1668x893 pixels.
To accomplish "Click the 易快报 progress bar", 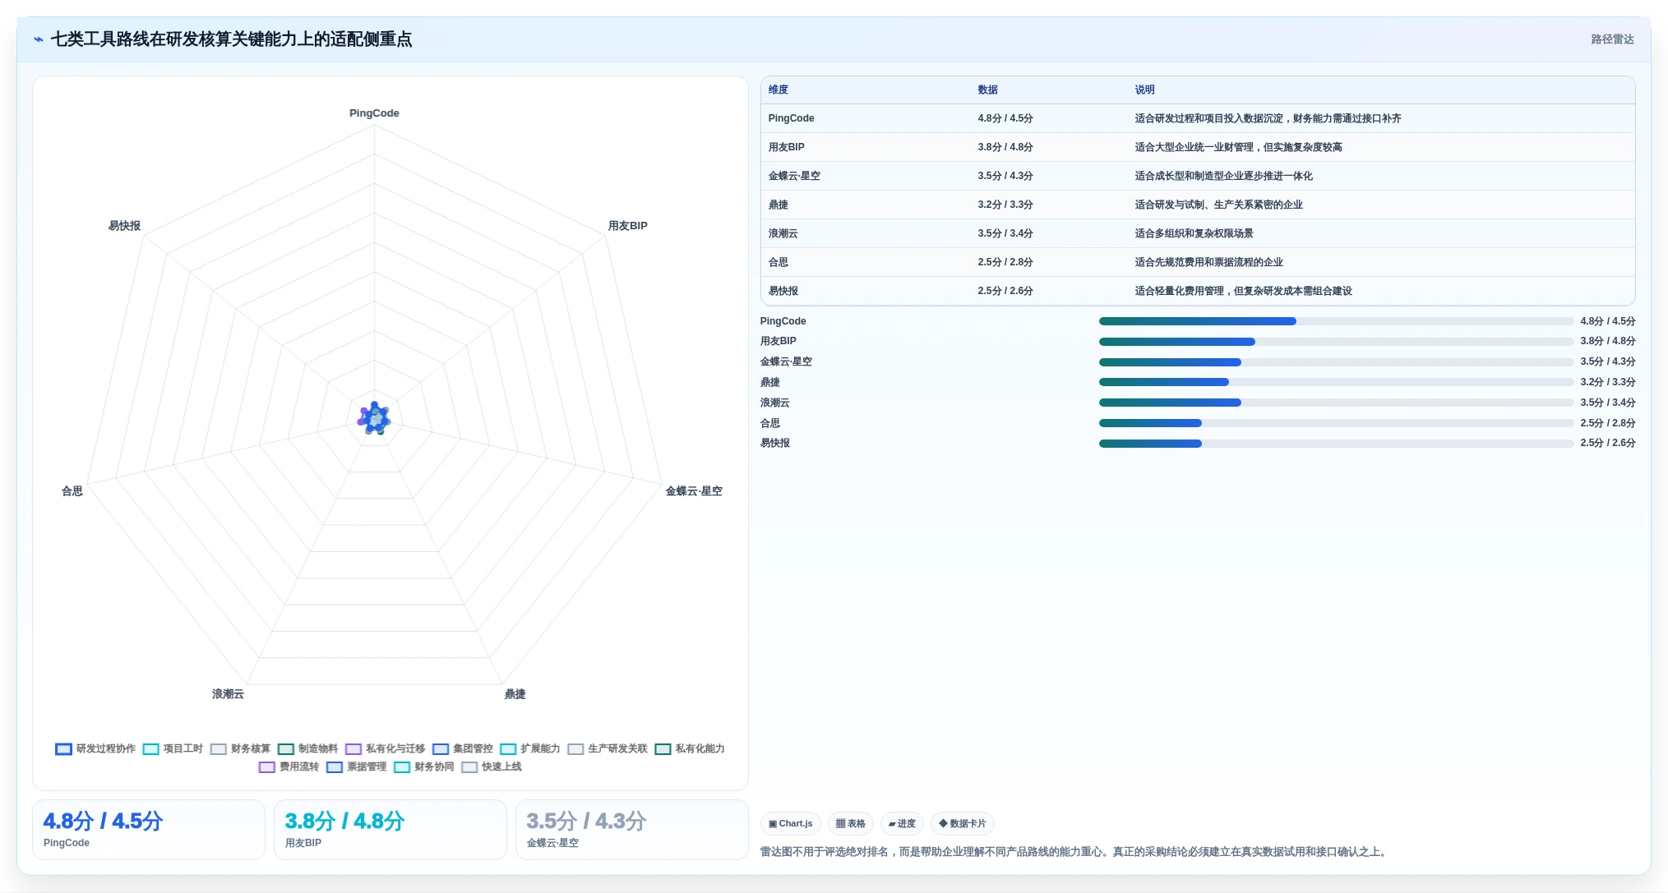I will pyautogui.click(x=1336, y=444).
